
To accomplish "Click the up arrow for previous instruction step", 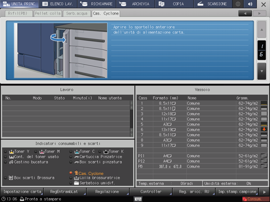I will 262,30.
